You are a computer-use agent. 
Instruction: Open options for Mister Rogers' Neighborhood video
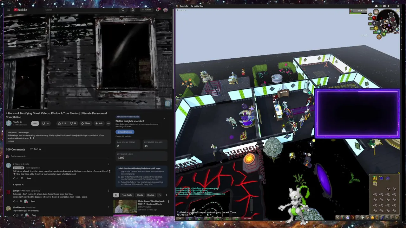[168, 201]
